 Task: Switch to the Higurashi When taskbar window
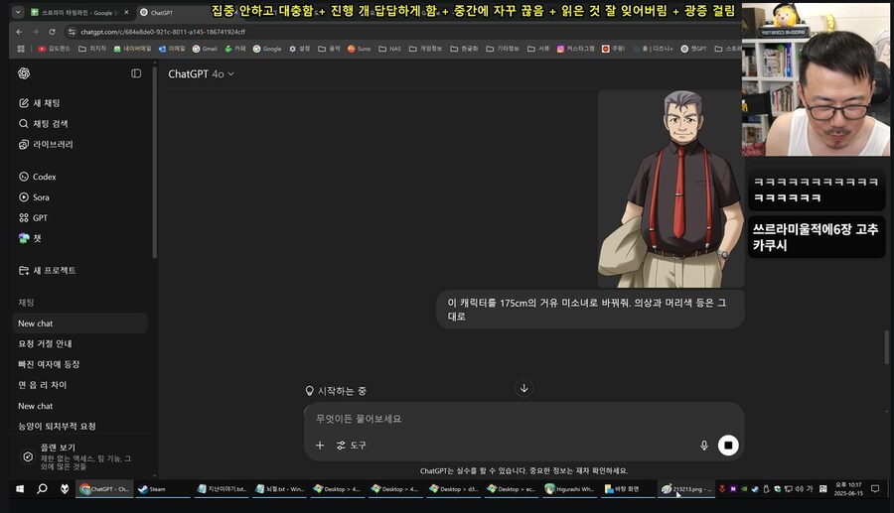(x=569, y=489)
